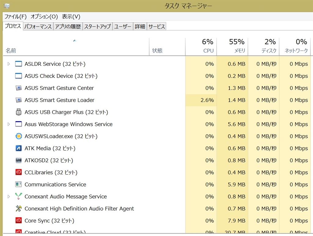The width and height of the screenshot is (313, 236).
Task: Click the ATKOSD2 process icon
Action: 19,160
